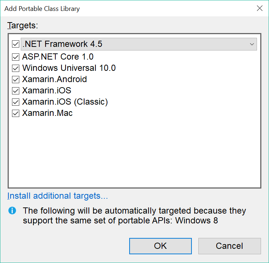Confirm with the OK button

[x=161, y=246]
